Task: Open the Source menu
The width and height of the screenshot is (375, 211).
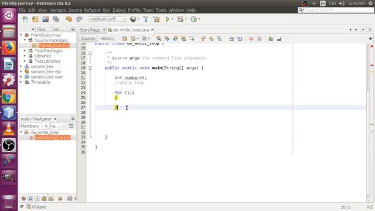Action: click(x=75, y=10)
